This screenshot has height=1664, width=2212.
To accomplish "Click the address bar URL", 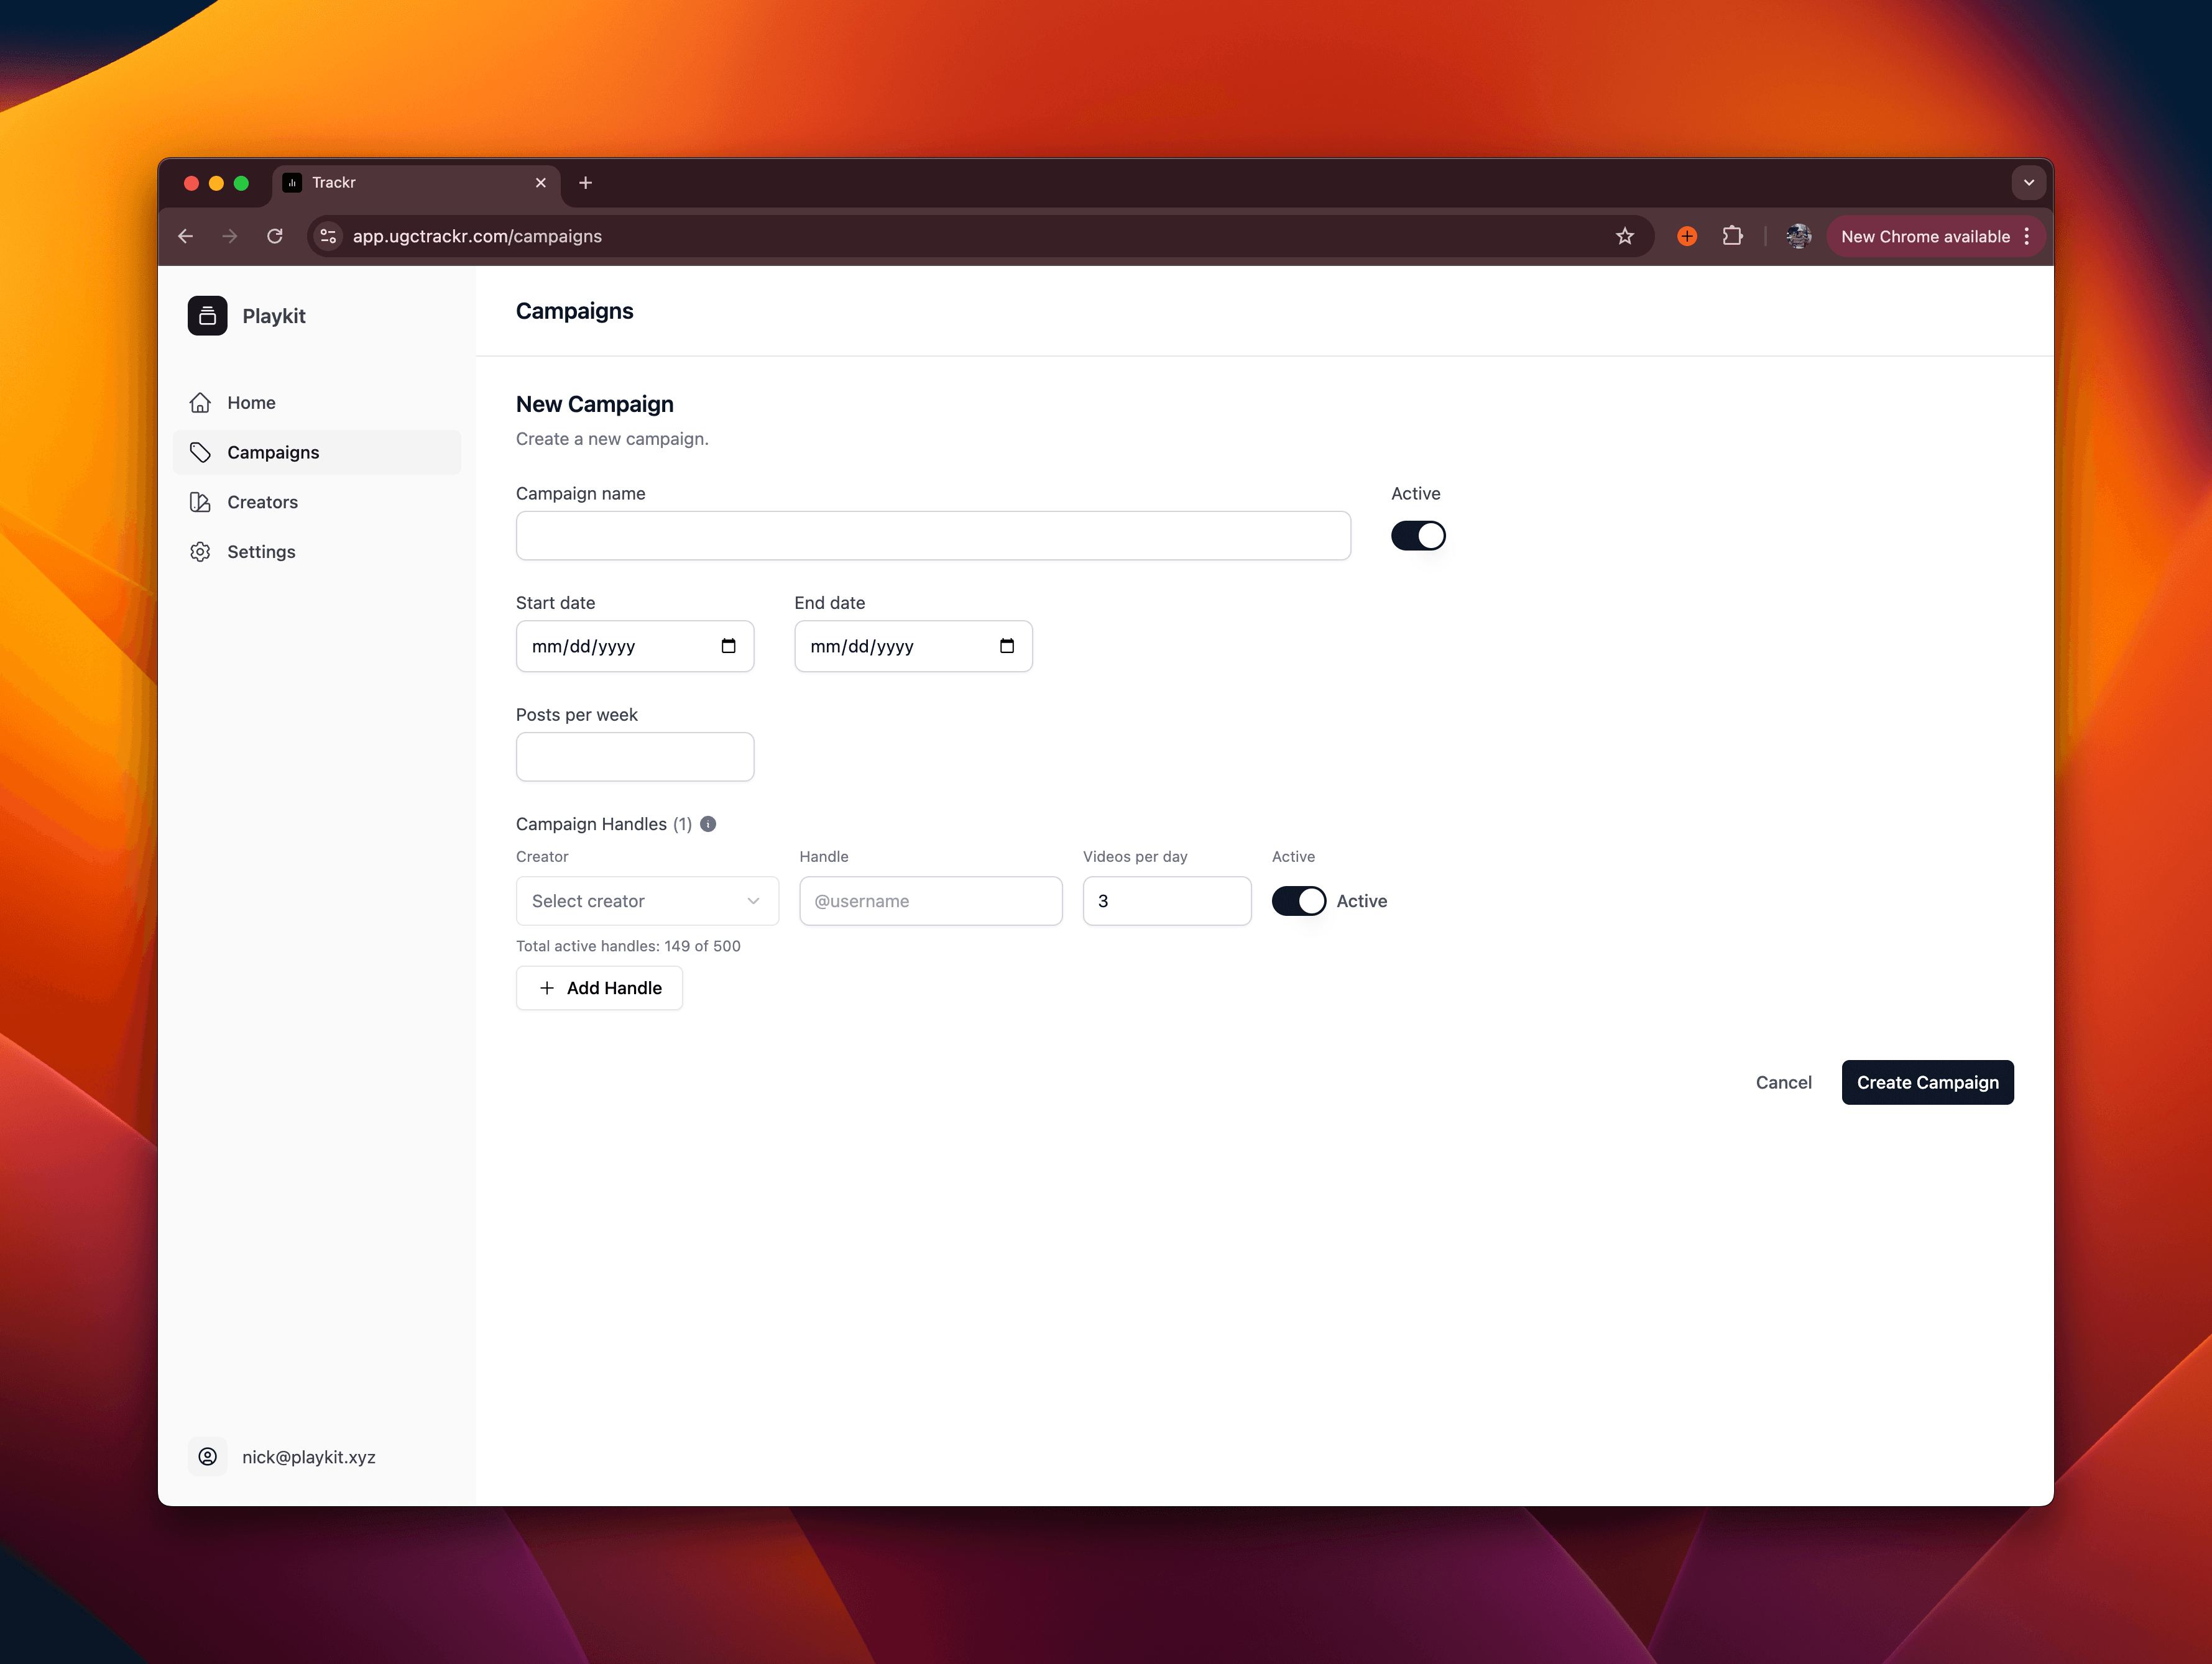I will point(477,237).
